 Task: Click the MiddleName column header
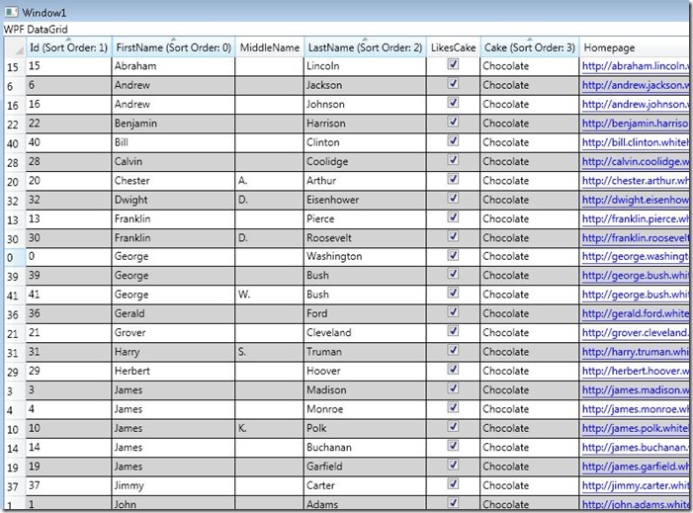tap(270, 47)
